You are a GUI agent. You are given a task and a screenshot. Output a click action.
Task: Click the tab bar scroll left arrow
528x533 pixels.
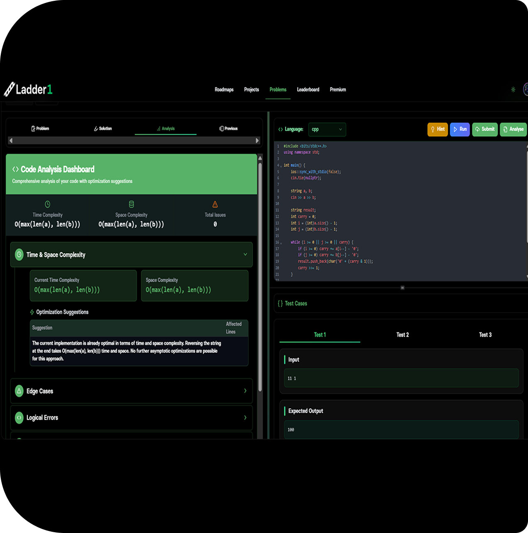point(11,141)
